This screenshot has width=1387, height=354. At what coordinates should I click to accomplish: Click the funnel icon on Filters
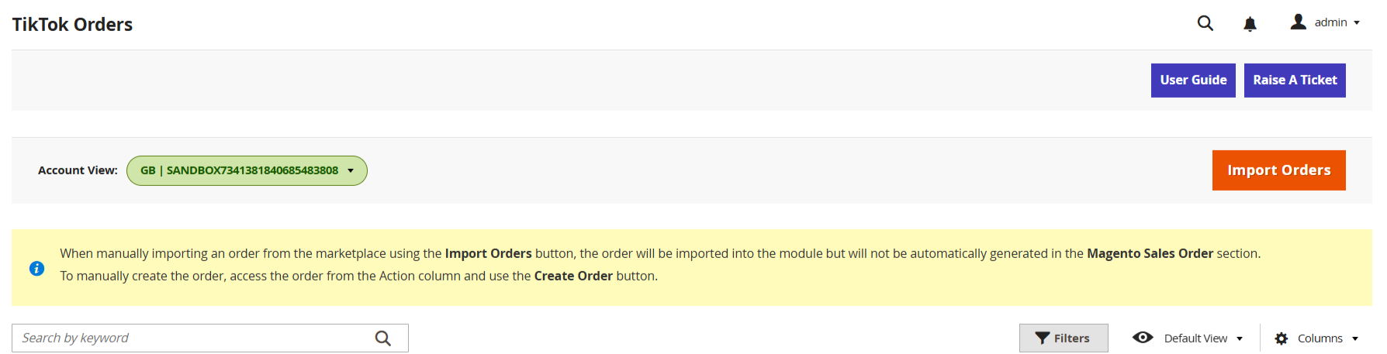point(1043,339)
